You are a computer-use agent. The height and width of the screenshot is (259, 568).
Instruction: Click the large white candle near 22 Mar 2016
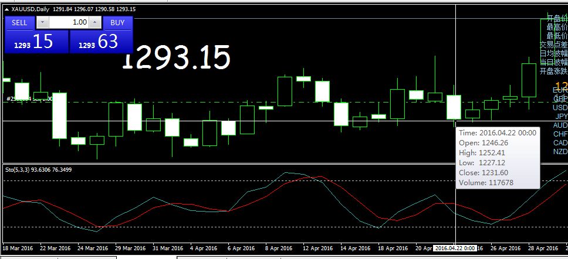[60, 115]
